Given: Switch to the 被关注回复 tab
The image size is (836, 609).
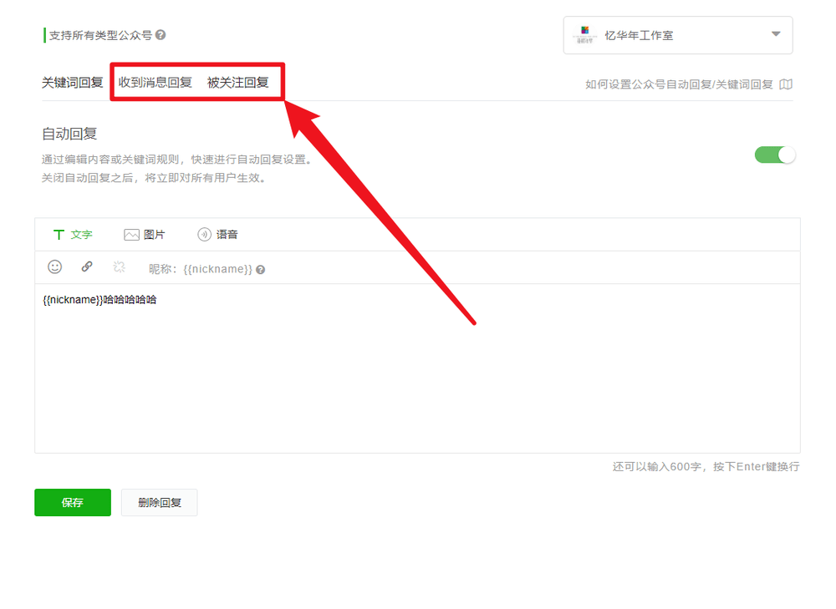Looking at the screenshot, I should pos(237,83).
